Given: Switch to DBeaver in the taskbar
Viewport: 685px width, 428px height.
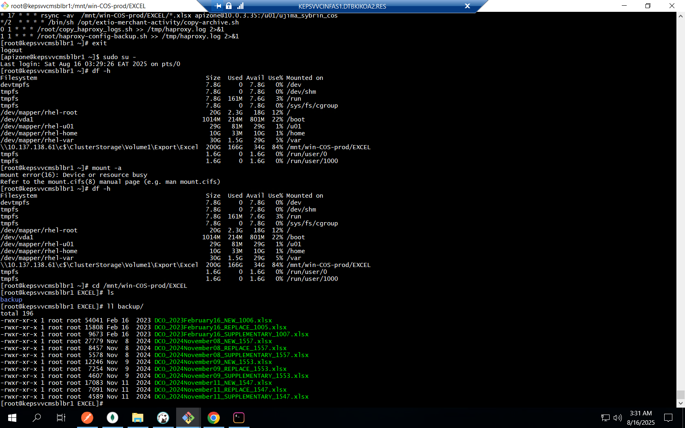Looking at the screenshot, I should (x=163, y=418).
